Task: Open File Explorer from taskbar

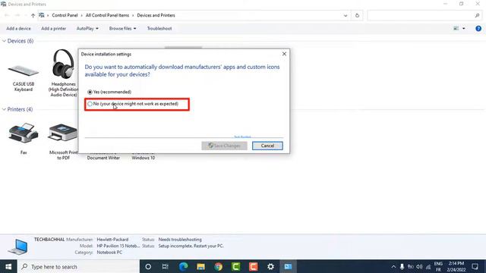Action: pyautogui.click(x=200, y=266)
